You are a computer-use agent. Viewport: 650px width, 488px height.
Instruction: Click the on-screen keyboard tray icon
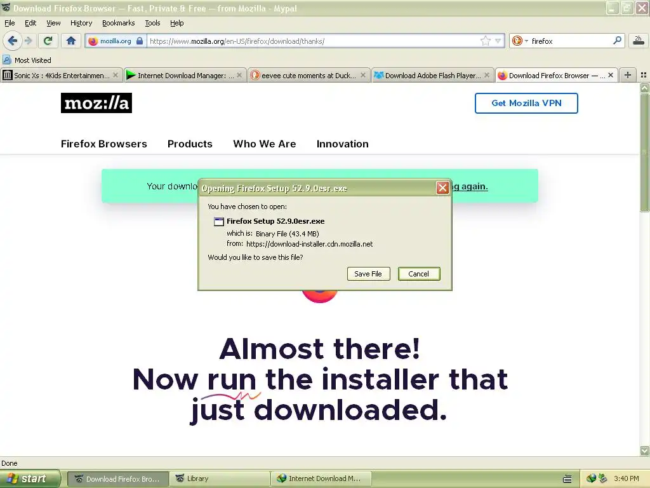(x=567, y=479)
